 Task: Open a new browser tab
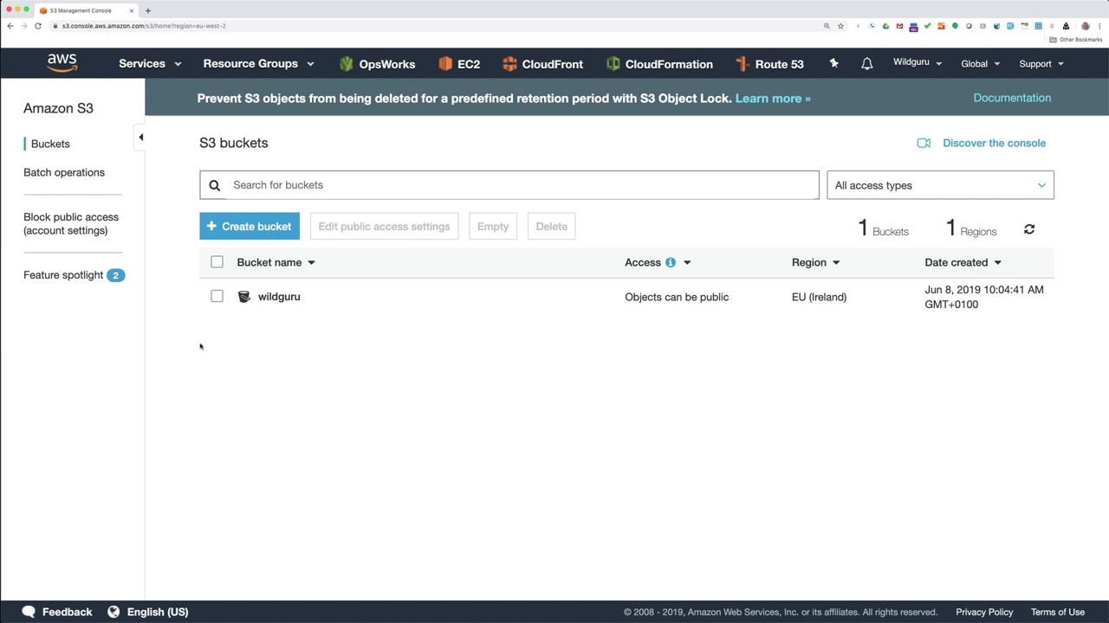(x=147, y=10)
